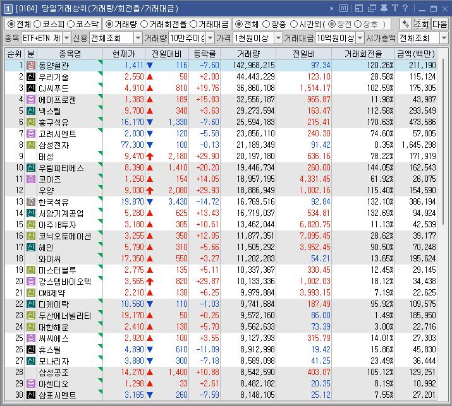This screenshot has width=452, height=406.
Task: Select the 시간외 radio button
Action: [294, 24]
